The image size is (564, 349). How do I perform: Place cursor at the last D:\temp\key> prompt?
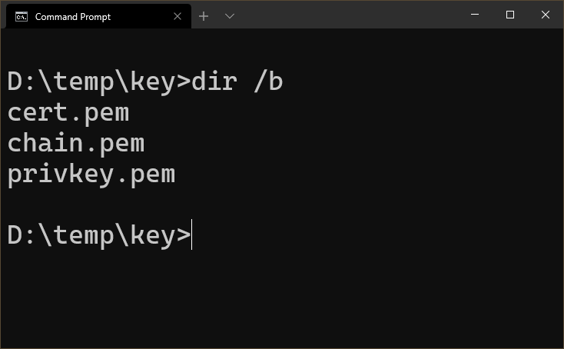tap(99, 235)
